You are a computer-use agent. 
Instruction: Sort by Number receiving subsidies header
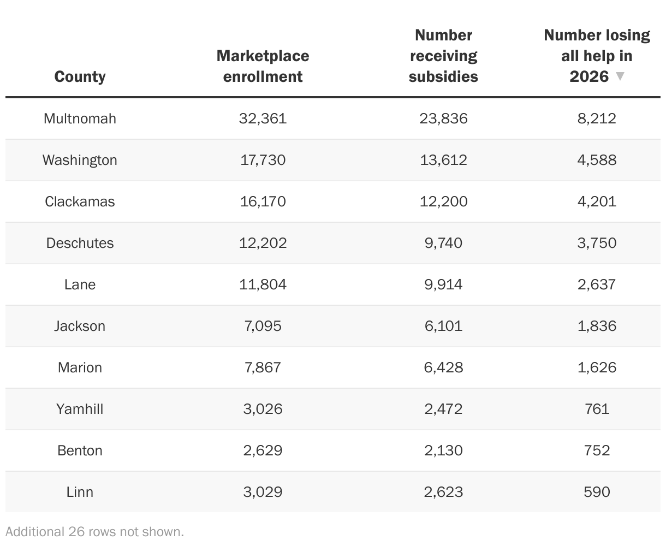point(443,56)
